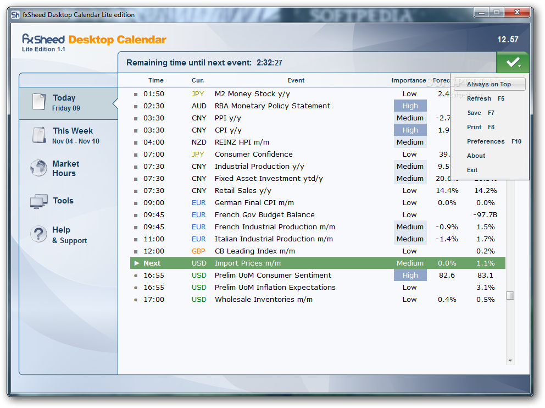The height and width of the screenshot is (408, 545).
Task: Close the fxSheed Desktop Calendar window
Action: 517,13
